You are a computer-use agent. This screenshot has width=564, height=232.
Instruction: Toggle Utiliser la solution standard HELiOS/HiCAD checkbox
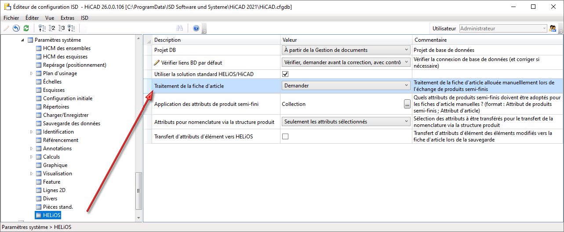285,74
